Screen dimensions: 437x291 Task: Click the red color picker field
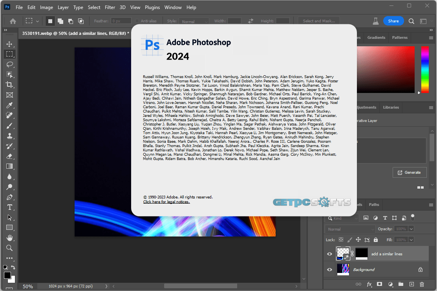[x=386, y=70]
